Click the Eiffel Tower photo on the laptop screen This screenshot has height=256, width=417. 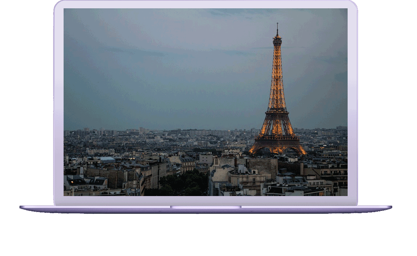click(x=205, y=102)
